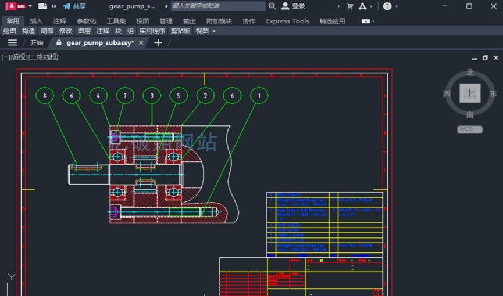
Task: Open the 视图 ribbon panel button
Action: [202, 31]
